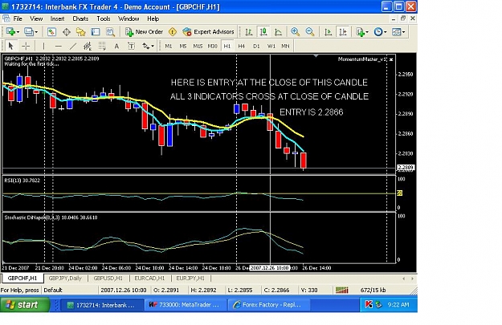Open the Window menu
The image size is (502, 325).
point(129,19)
